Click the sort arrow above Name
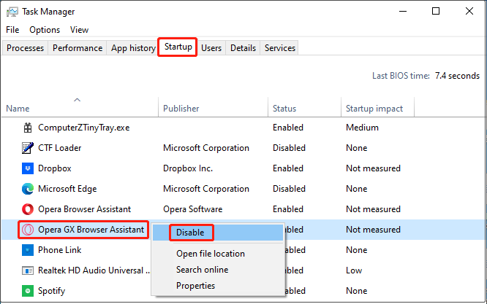Viewport: 487px width, 304px height. click(77, 100)
